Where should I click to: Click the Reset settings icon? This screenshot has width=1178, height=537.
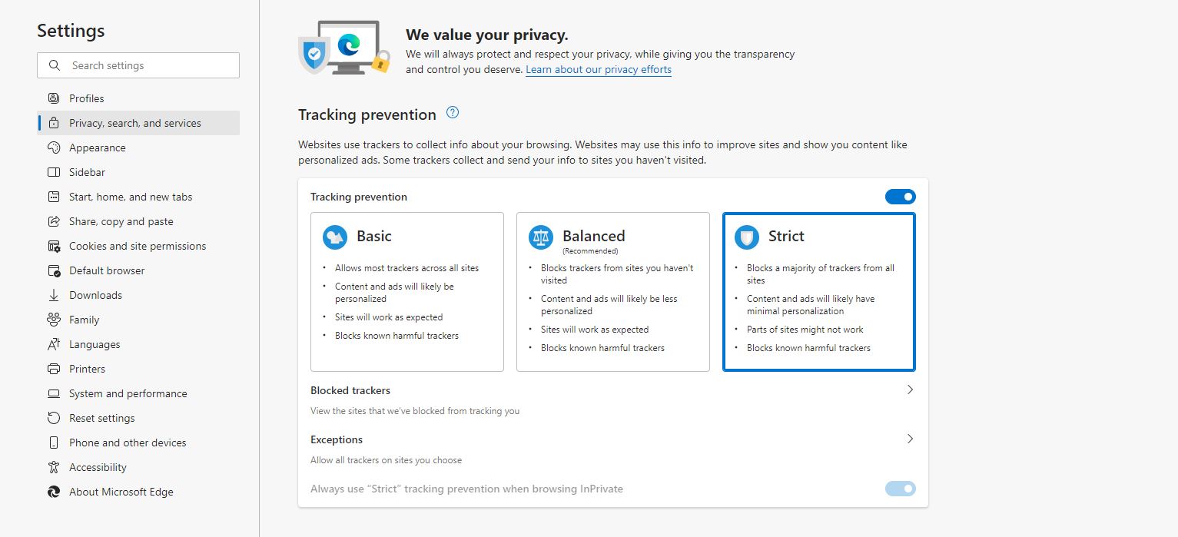(x=54, y=418)
